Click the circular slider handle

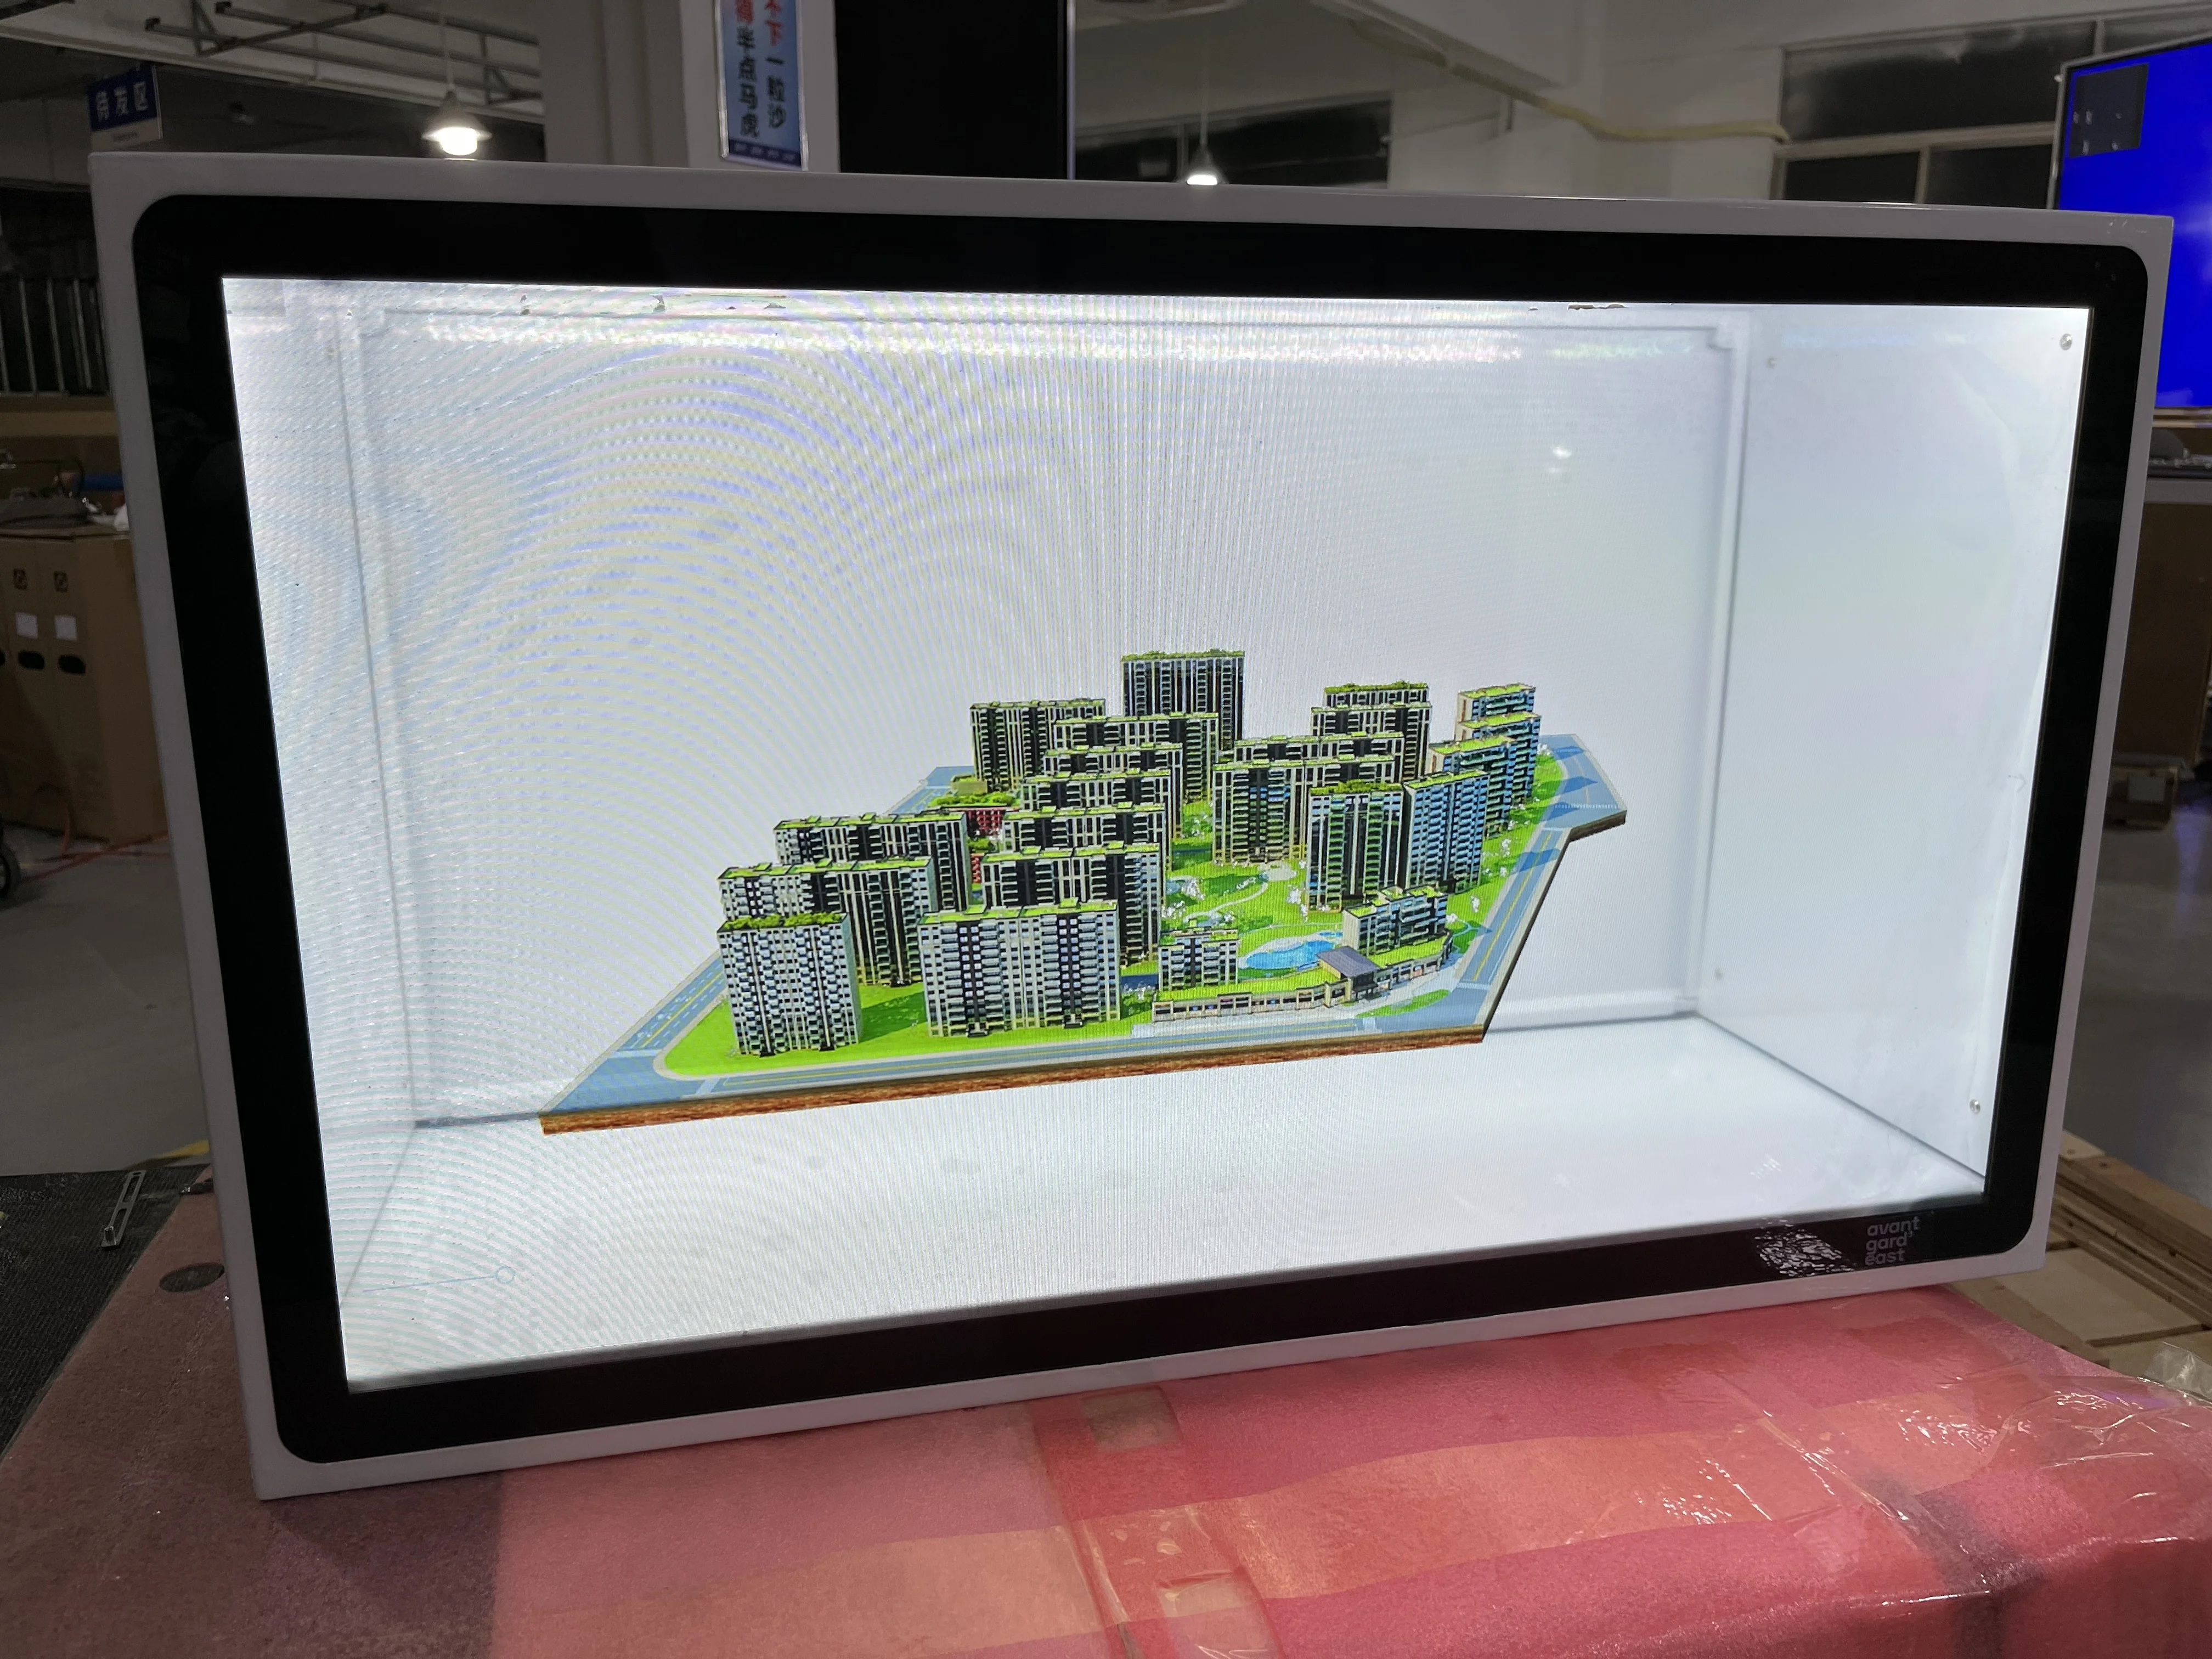point(506,1274)
